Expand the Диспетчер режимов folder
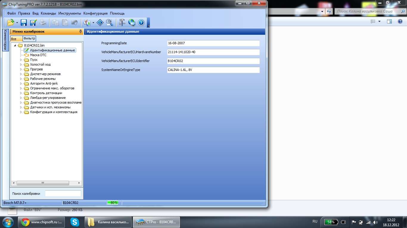This screenshot has width=407, height=228. 21,74
